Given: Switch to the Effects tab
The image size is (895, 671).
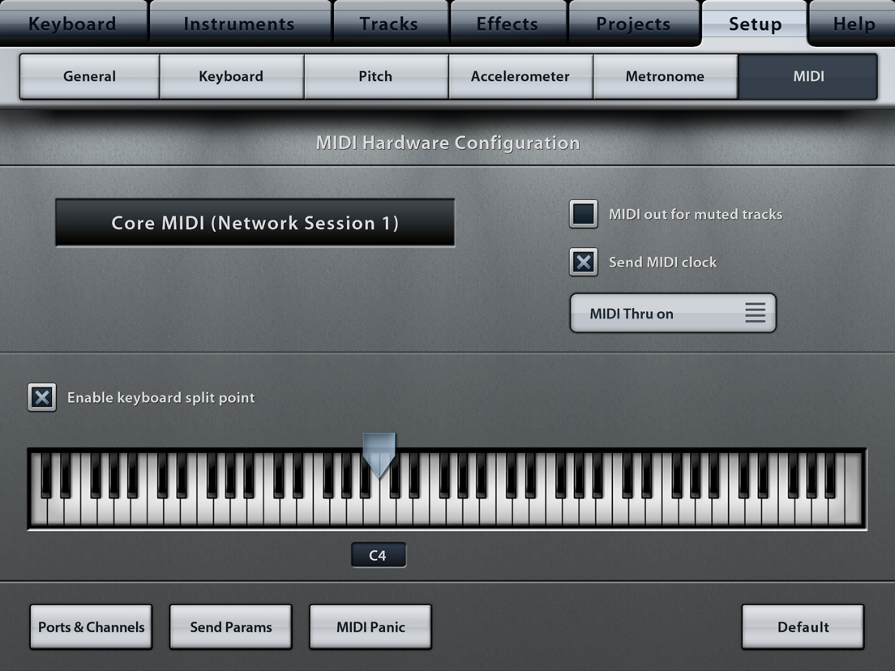Looking at the screenshot, I should click(508, 24).
